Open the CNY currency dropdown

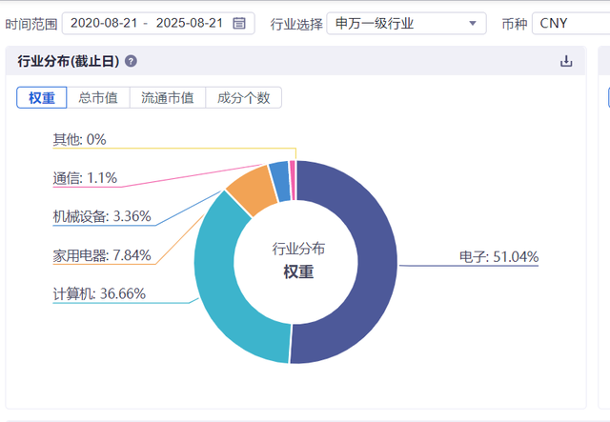pos(571,23)
